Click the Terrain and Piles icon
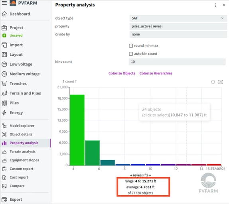 (4, 93)
